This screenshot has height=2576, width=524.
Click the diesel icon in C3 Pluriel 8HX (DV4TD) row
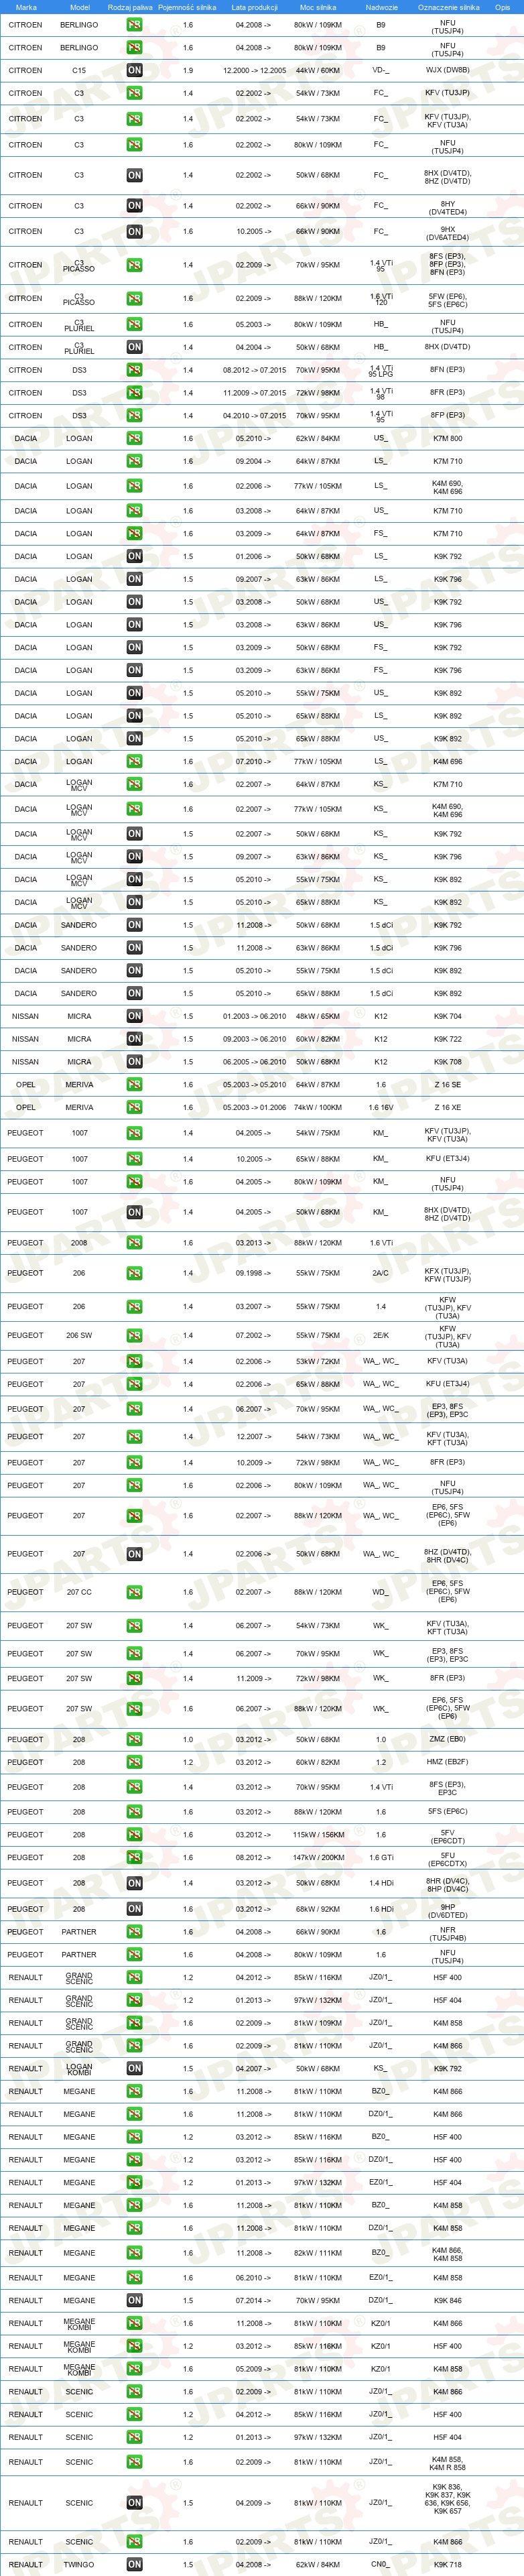click(134, 347)
